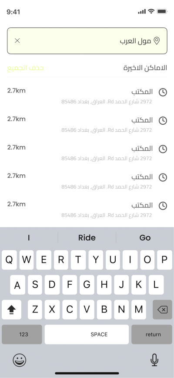Choose the 'Go' keyboard suggestion
Image resolution: width=174 pixels, height=378 pixels.
[x=145, y=238]
